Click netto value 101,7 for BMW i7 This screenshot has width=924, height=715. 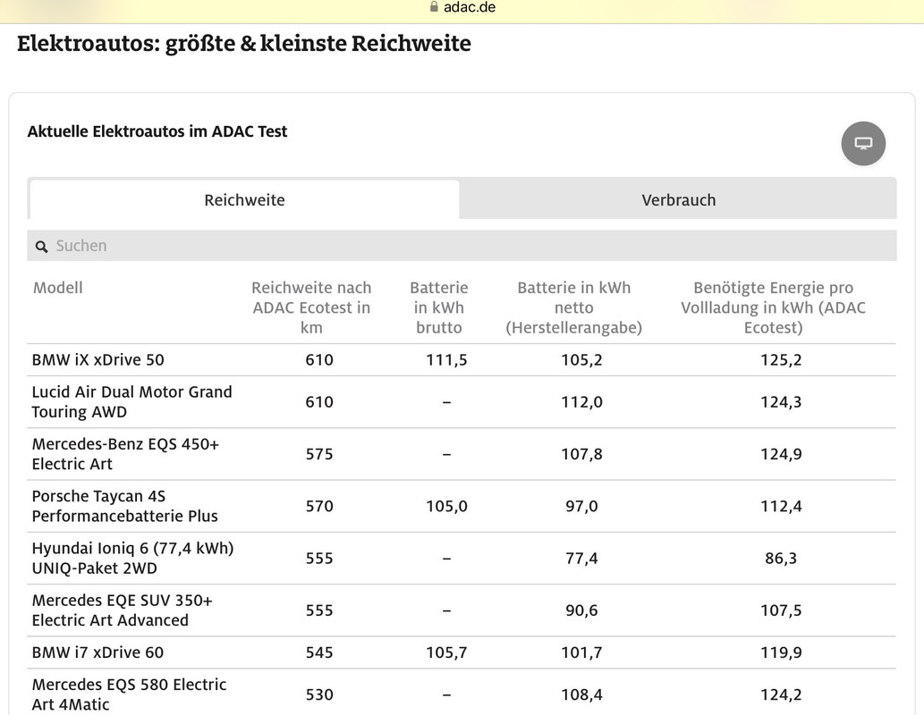[581, 652]
